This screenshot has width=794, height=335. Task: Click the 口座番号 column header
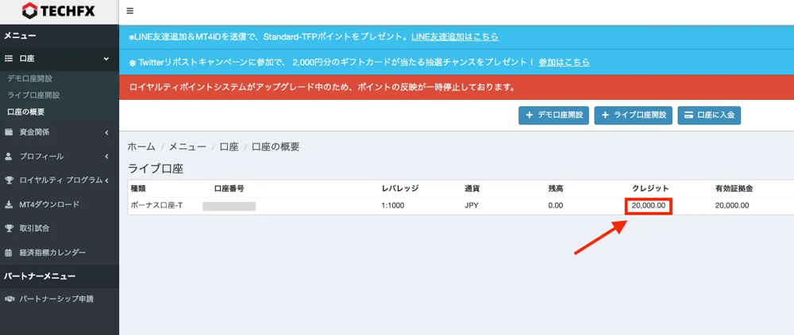[x=229, y=188]
